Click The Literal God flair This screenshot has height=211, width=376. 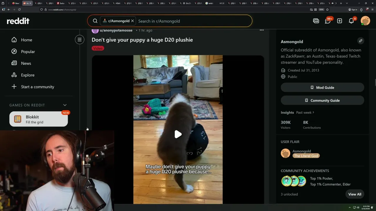(x=306, y=156)
